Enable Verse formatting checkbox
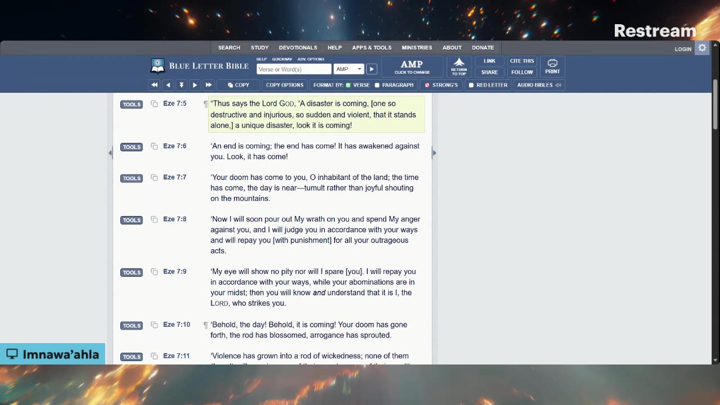This screenshot has width=720, height=405. 348,85
